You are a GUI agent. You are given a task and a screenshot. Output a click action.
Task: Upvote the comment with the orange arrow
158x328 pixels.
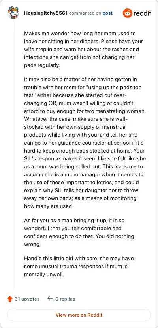click(10, 299)
